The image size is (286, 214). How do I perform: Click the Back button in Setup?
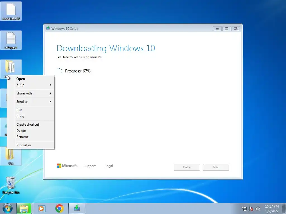(187, 167)
